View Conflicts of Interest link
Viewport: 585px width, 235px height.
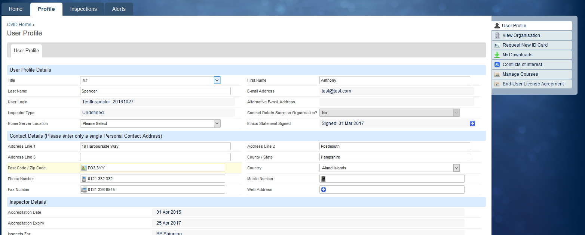point(523,65)
